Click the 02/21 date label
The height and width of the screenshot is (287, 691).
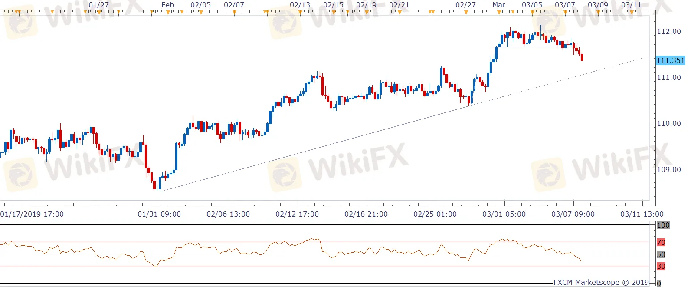pyautogui.click(x=399, y=5)
